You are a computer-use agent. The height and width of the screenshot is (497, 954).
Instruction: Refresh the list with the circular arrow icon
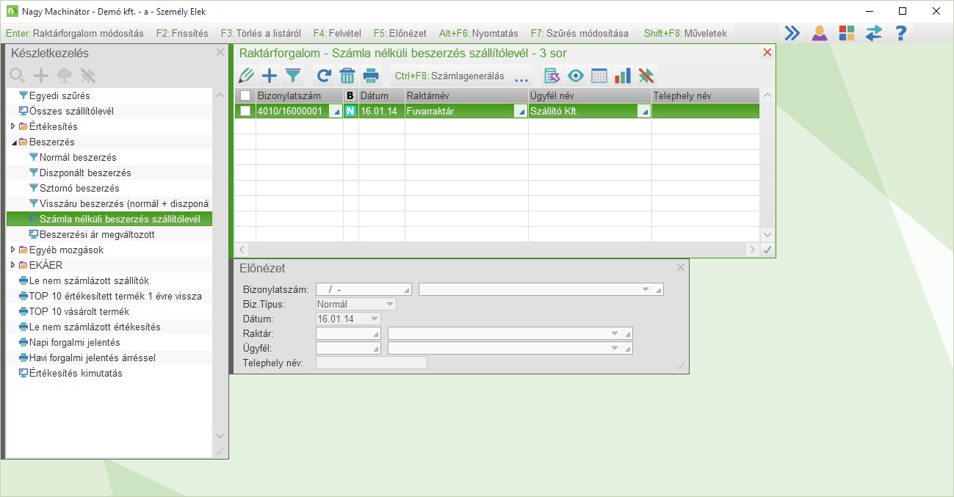(x=323, y=76)
